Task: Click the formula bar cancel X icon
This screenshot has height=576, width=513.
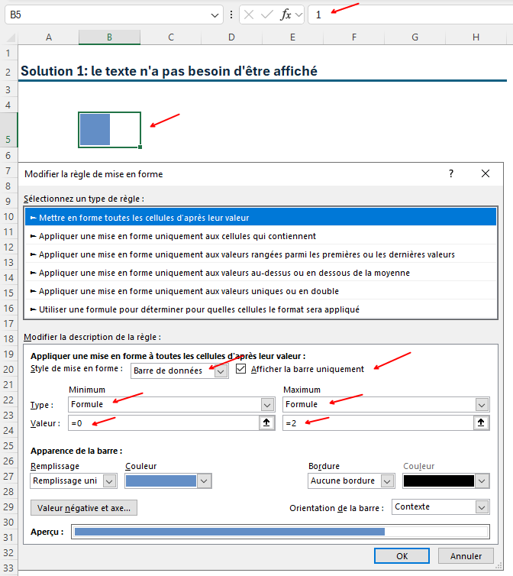Action: [x=249, y=15]
